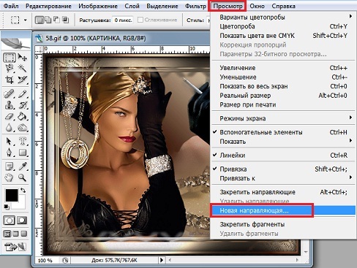This screenshot has width=357, height=268.
Task: Select the Paint Bucket tool
Action: [x=23, y=116]
